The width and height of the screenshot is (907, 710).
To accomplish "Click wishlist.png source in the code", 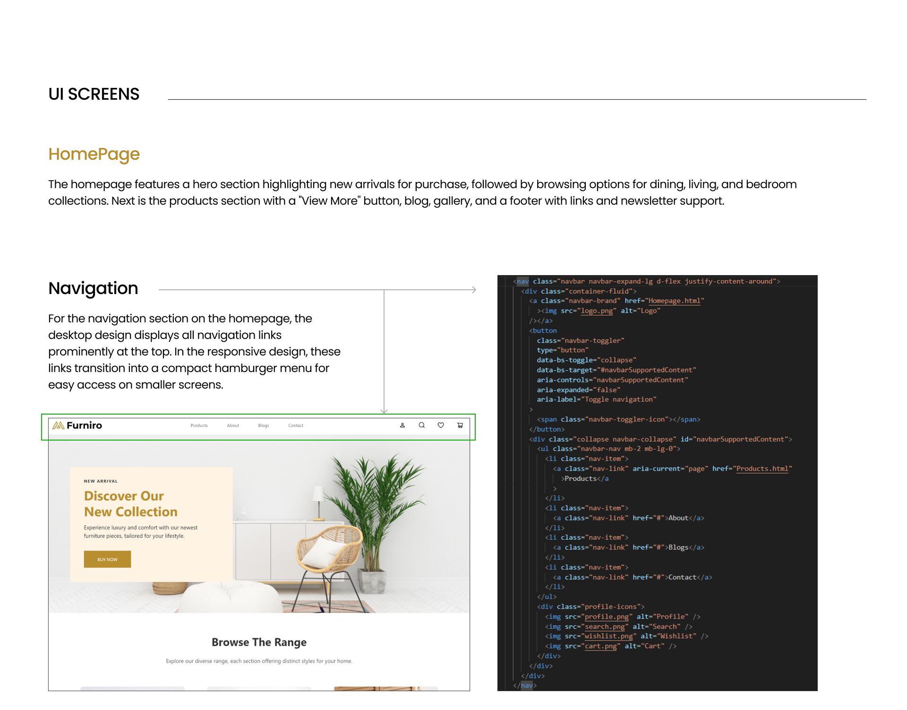I will tap(609, 636).
